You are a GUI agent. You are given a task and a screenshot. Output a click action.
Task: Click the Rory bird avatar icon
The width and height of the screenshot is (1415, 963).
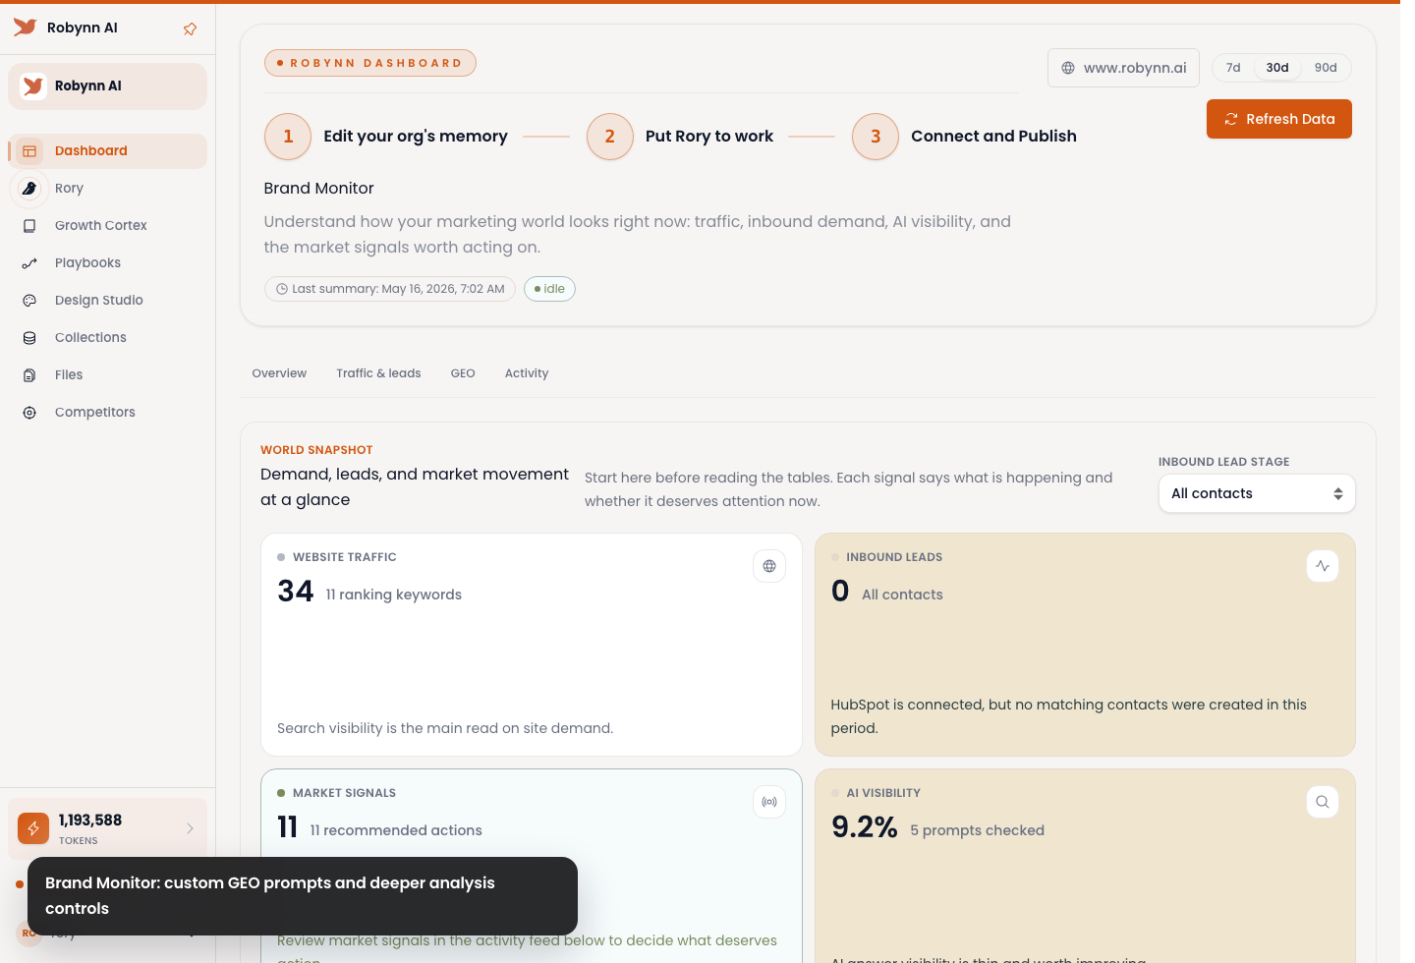click(x=29, y=189)
